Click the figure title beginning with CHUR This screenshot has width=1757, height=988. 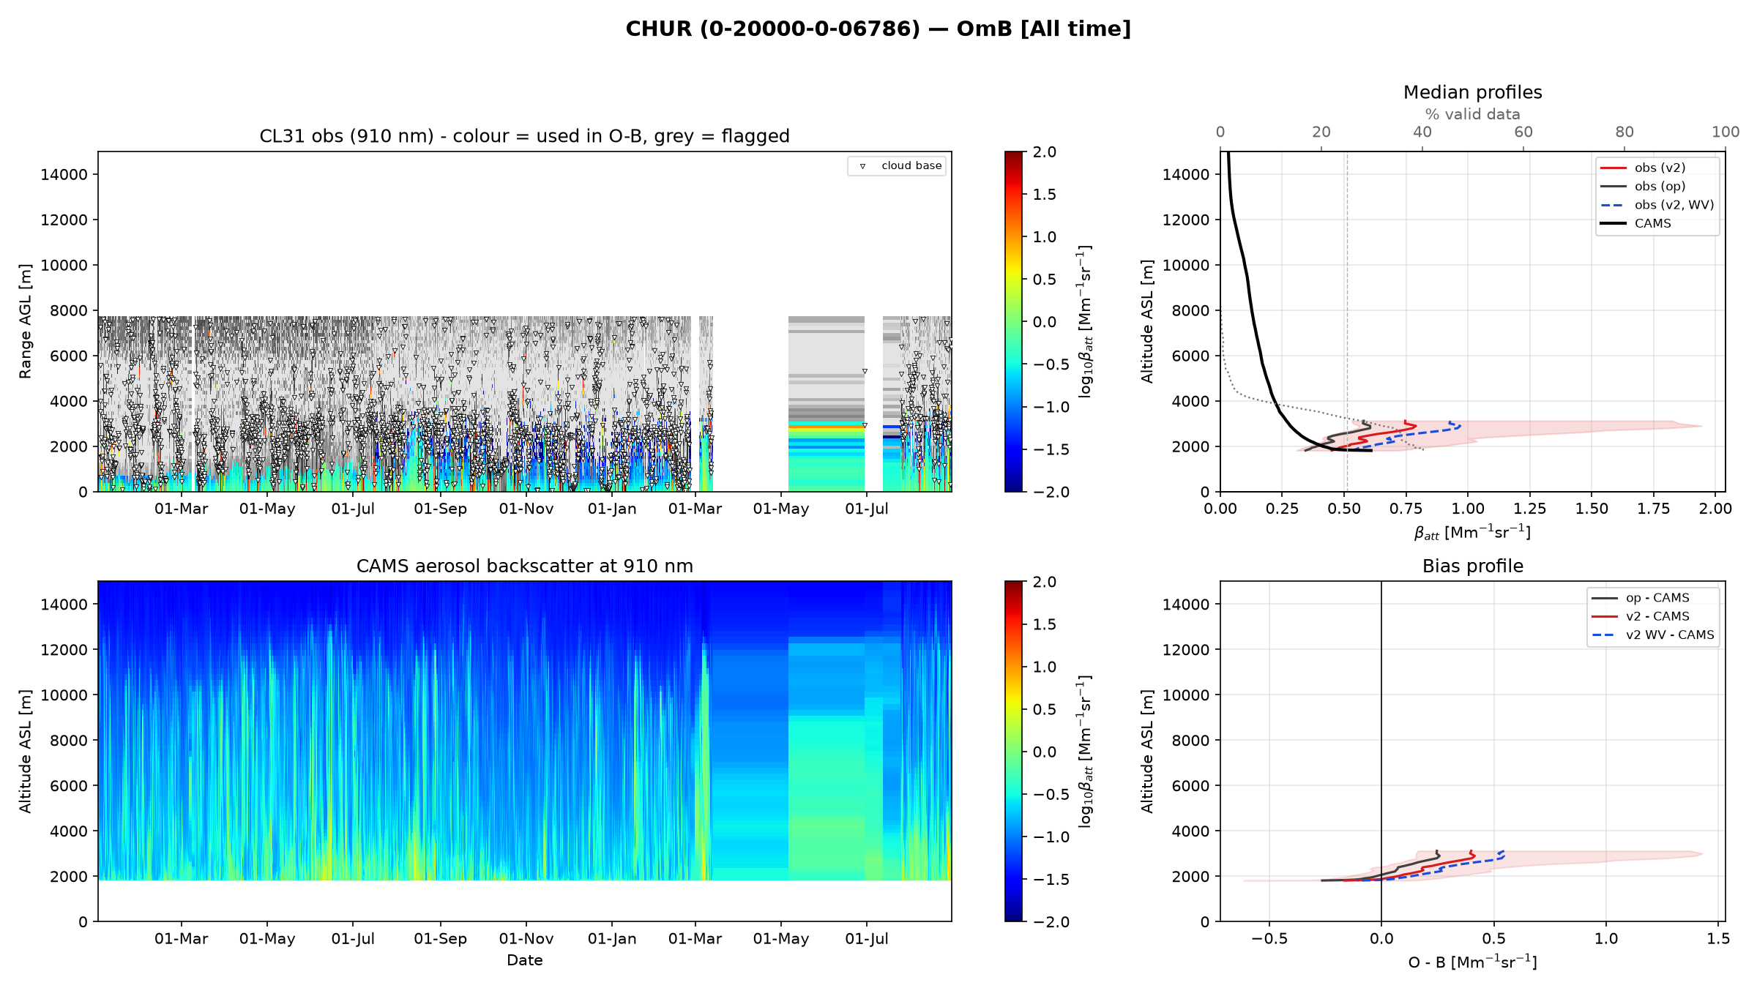tap(878, 29)
